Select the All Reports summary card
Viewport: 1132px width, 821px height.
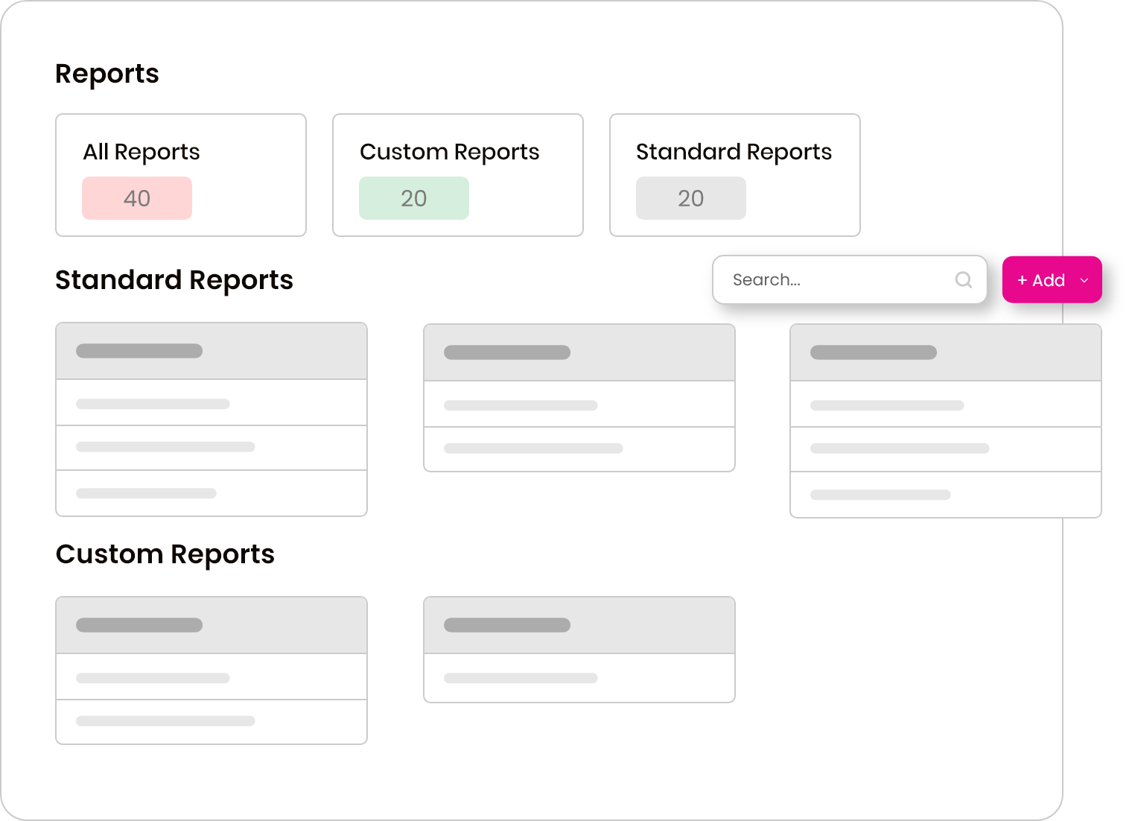tap(181, 175)
